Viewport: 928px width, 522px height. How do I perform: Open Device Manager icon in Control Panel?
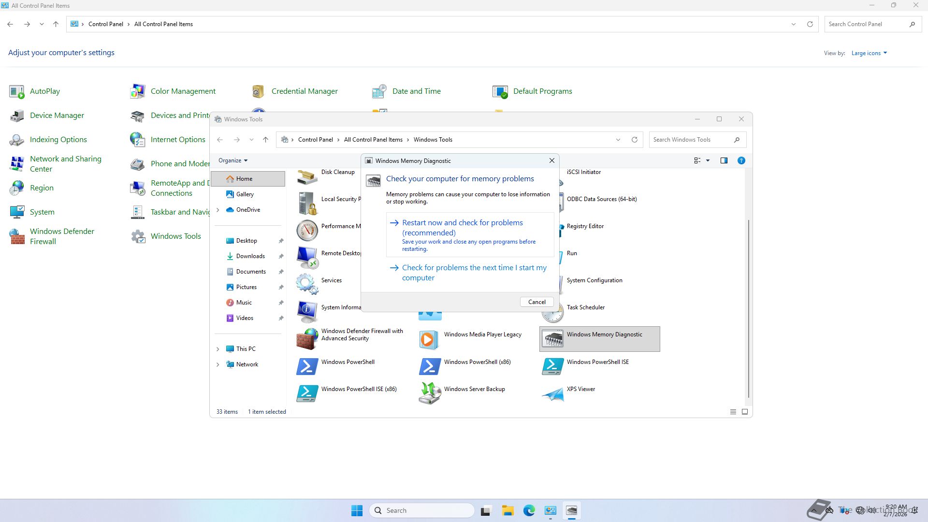click(17, 116)
